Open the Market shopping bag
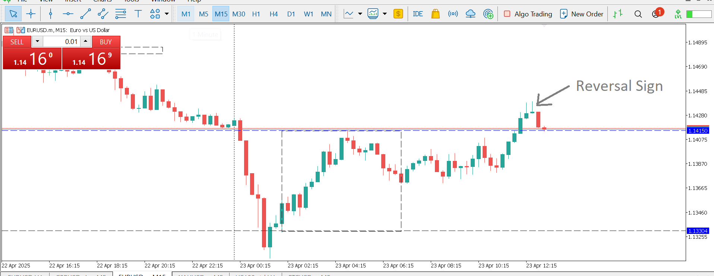This screenshot has height=276, width=714. pos(435,14)
